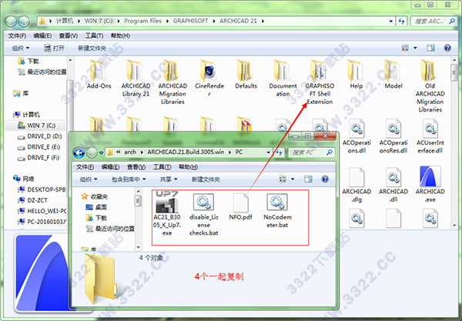This screenshot has height=321, width=462.
Task: Click ARCHICAD.21.Build.3005.win breadcrumb
Action: [186, 152]
